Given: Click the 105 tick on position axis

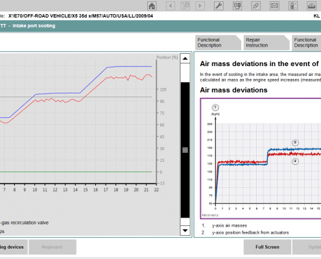Looking at the screenshot, I should coord(163,89).
